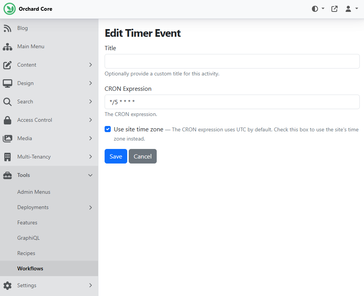Save the timer event
This screenshot has width=364, height=296.
[x=116, y=156]
